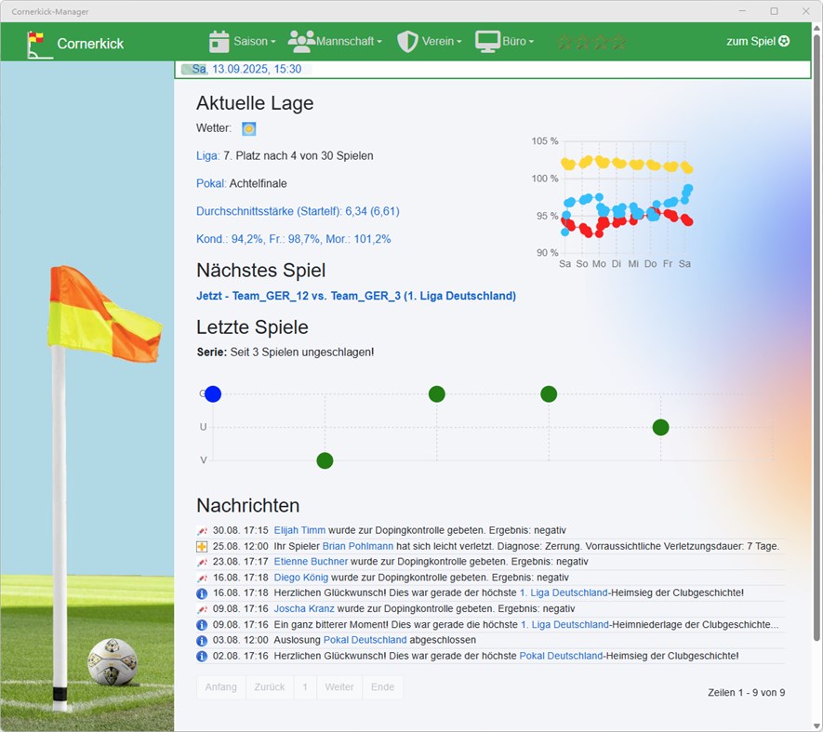823x732 pixels.
Task: Click the doping syringe icon beside Elijah Timm
Action: coord(201,530)
